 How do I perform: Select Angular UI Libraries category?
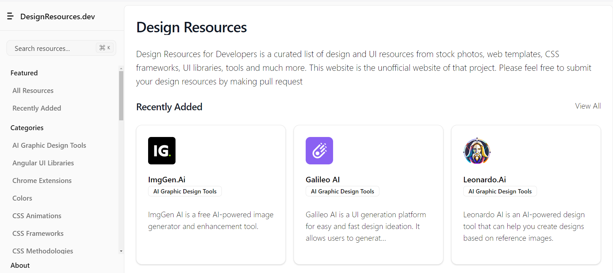pos(43,163)
